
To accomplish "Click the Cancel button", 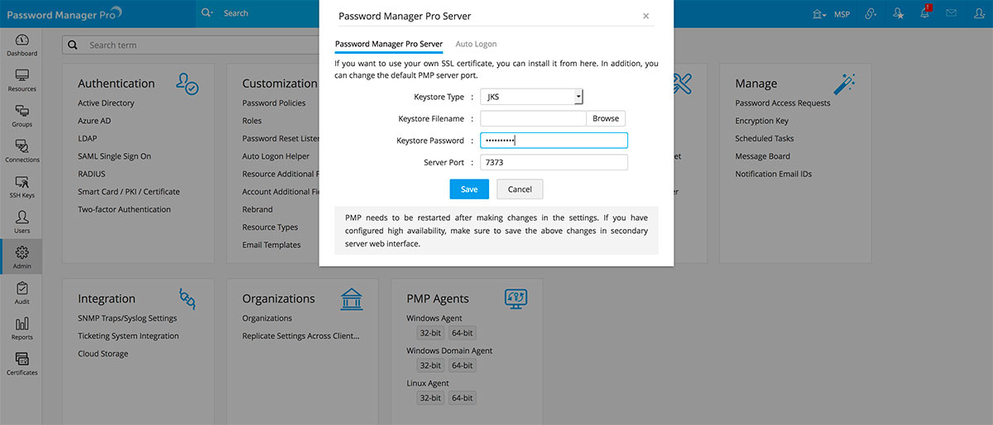I will [520, 189].
